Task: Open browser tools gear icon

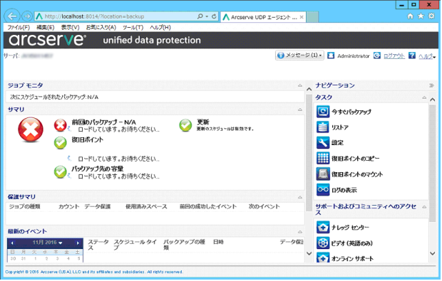Action: click(431, 16)
